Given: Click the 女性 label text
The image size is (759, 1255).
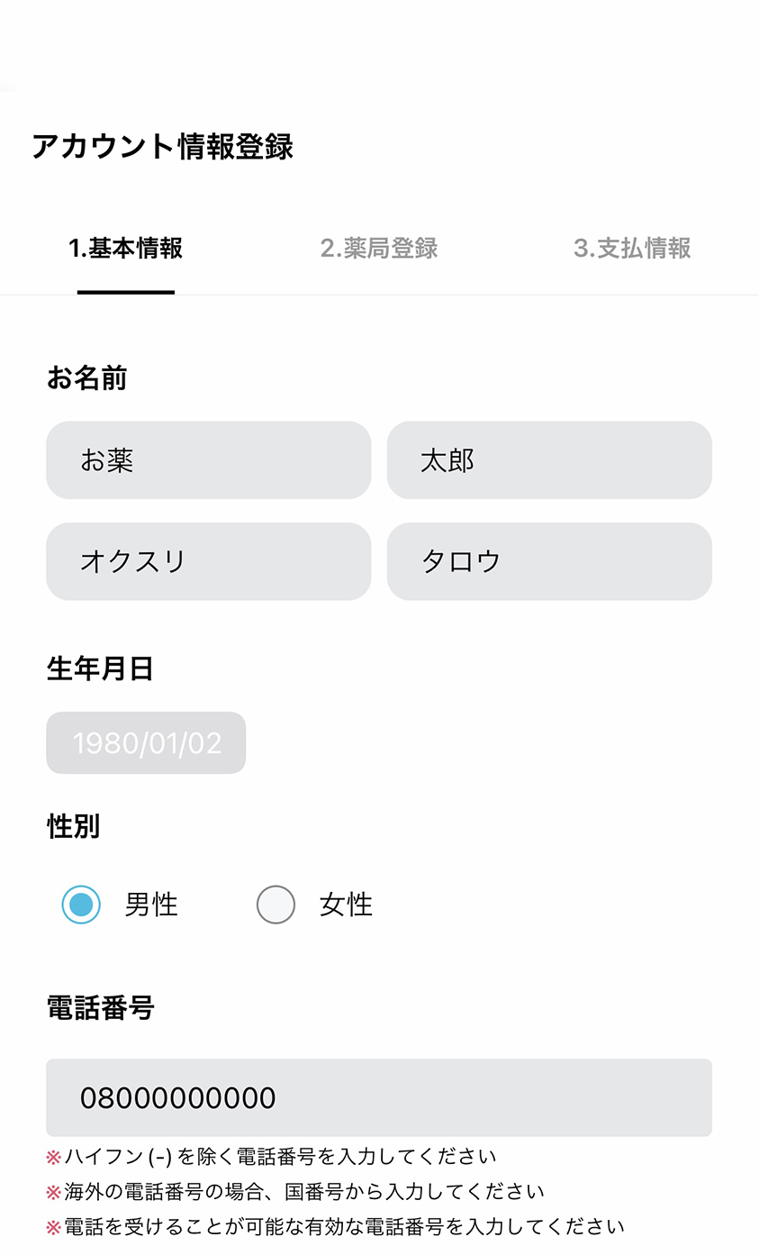Looking at the screenshot, I should coord(346,905).
